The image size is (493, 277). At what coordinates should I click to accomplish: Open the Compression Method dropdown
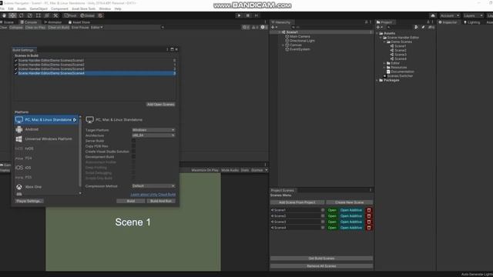click(153, 186)
